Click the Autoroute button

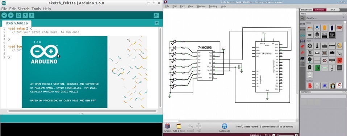(225, 128)
